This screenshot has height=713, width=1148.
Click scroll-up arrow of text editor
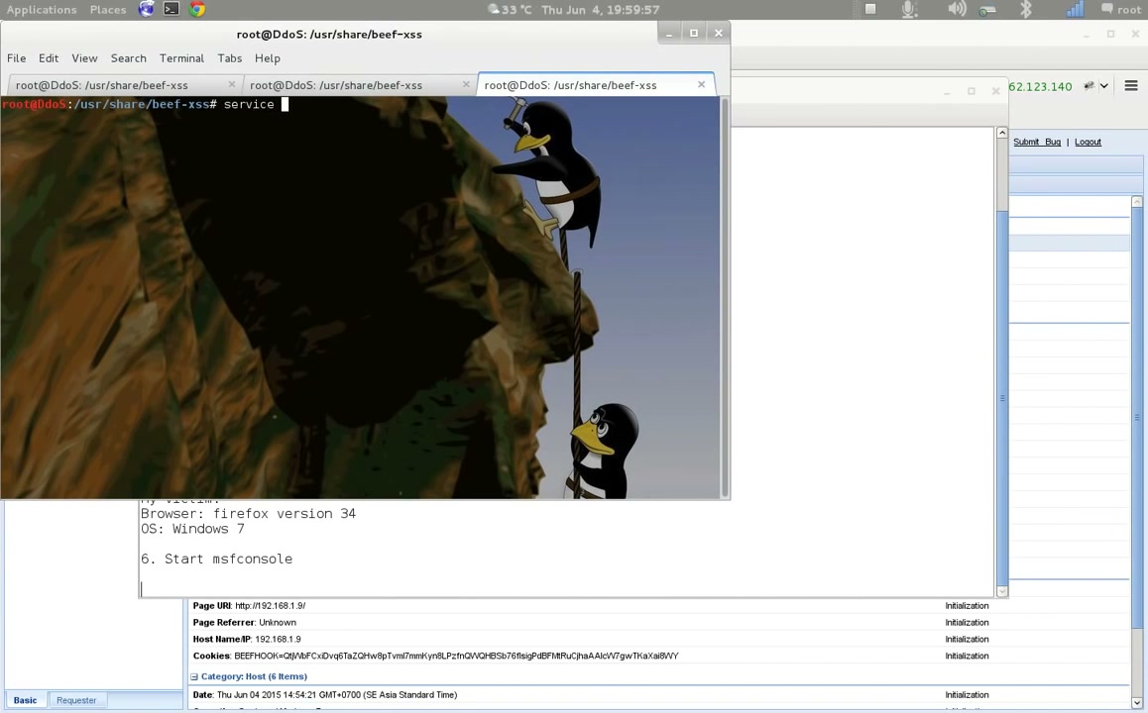[1002, 133]
